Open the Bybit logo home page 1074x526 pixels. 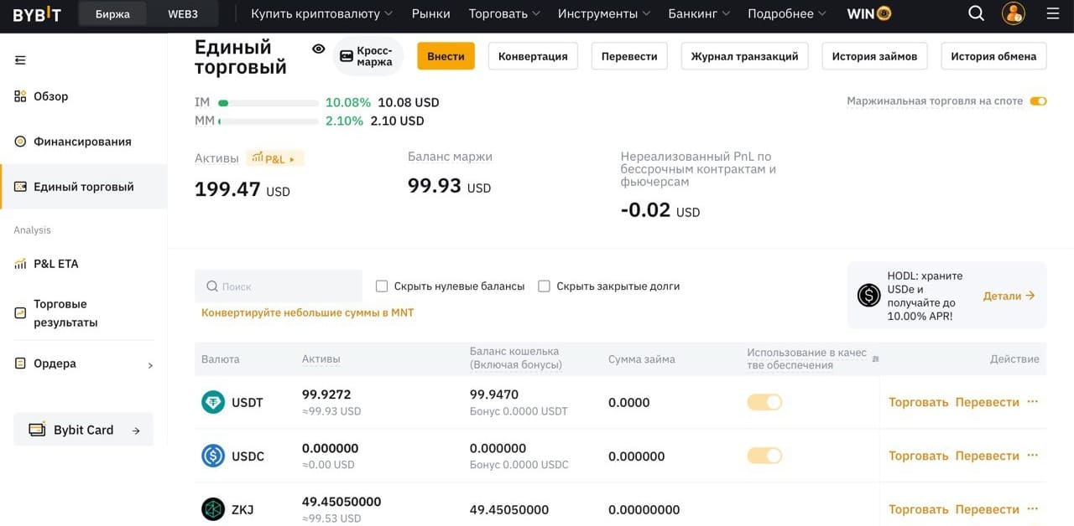[x=37, y=13]
